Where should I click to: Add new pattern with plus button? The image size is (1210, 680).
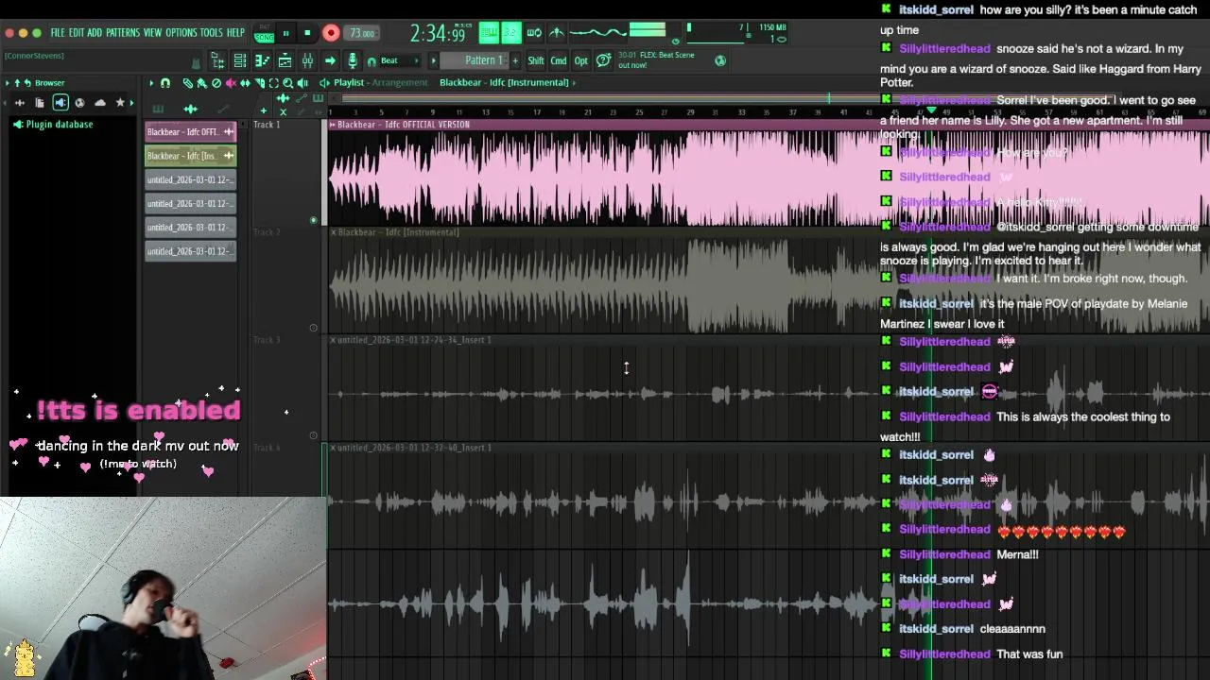pyautogui.click(x=515, y=60)
